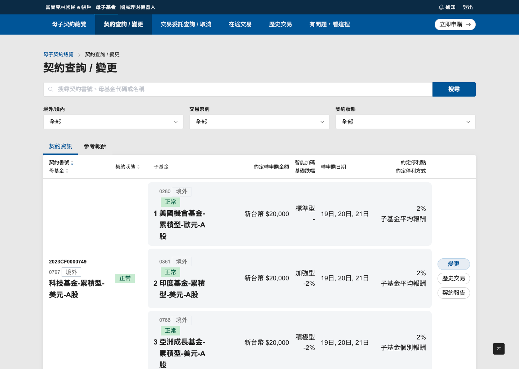Click 子基金個別報酬 text
Image resolution: width=519 pixels, height=369 pixels.
pyautogui.click(x=403, y=348)
